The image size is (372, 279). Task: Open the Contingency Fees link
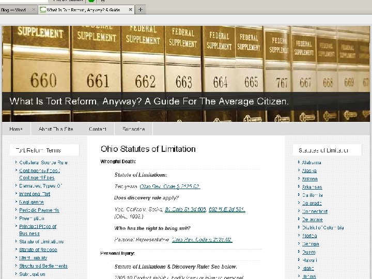[39, 174]
